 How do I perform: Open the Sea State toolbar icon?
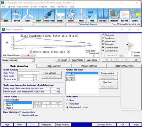click(x=103, y=16)
